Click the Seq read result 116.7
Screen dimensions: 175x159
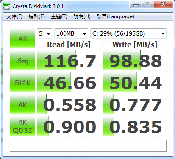click(x=69, y=60)
